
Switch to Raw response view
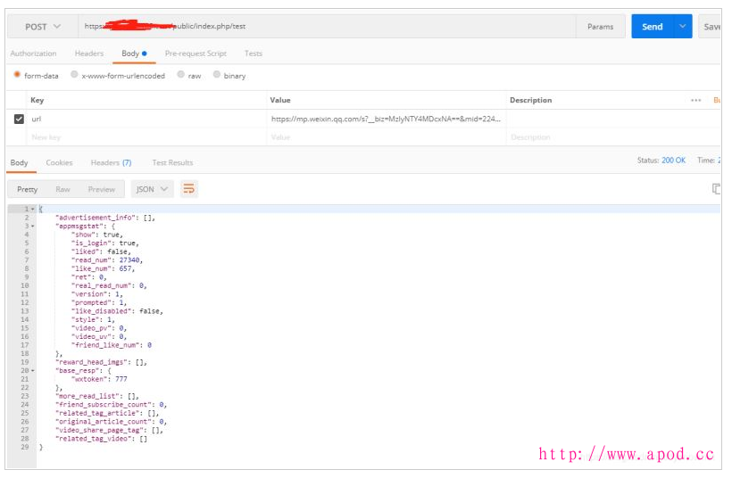click(x=62, y=189)
